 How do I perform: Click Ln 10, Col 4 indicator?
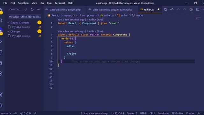(118, 113)
